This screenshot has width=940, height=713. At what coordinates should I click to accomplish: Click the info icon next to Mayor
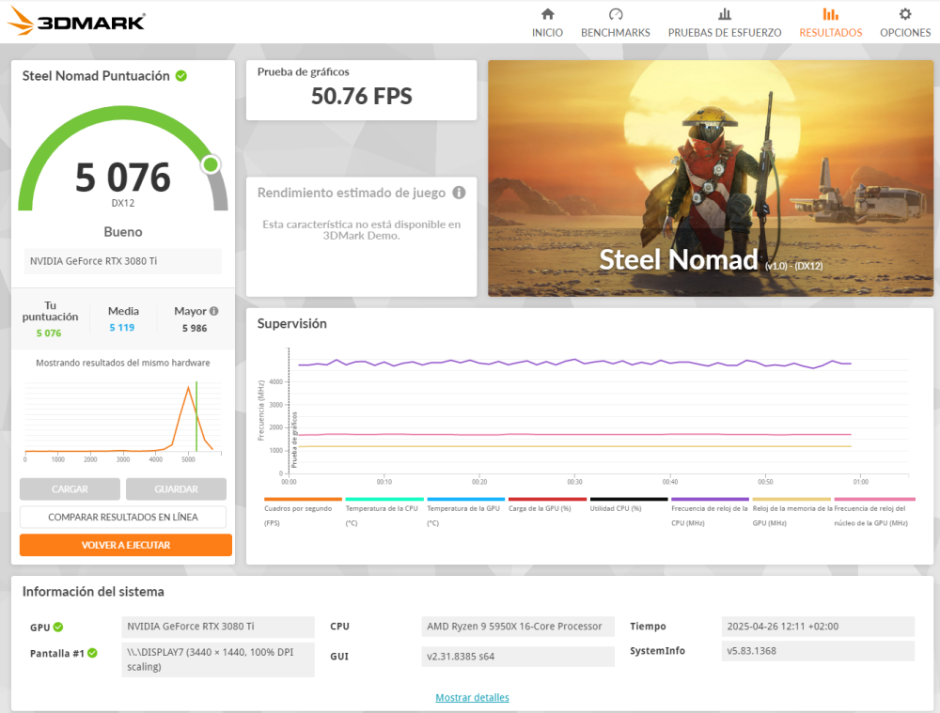coord(214,311)
